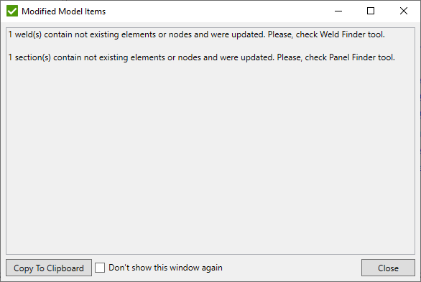Click the green checkmark application icon
Viewport: 421px width, 282px height.
[12, 11]
